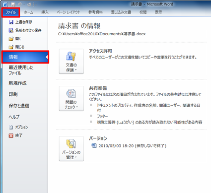Switch to the ホーム ribbon tab
The image size is (211, 193).
coord(28,12)
